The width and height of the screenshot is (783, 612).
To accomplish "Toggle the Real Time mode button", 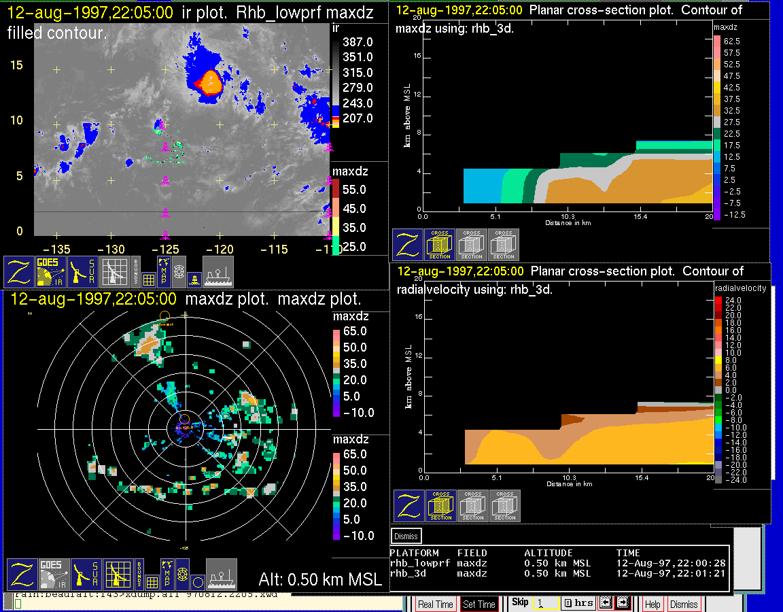I will 435,604.
